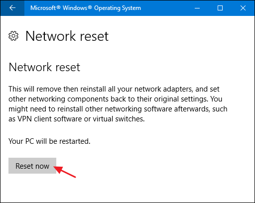255x203 pixels.
Task: Click the 'original settings' words in the description
Action: (x=180, y=99)
